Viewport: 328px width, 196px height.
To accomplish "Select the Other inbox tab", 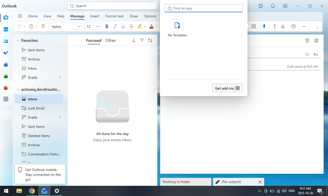I will click(x=110, y=41).
